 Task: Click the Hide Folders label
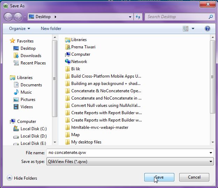coord(26,178)
